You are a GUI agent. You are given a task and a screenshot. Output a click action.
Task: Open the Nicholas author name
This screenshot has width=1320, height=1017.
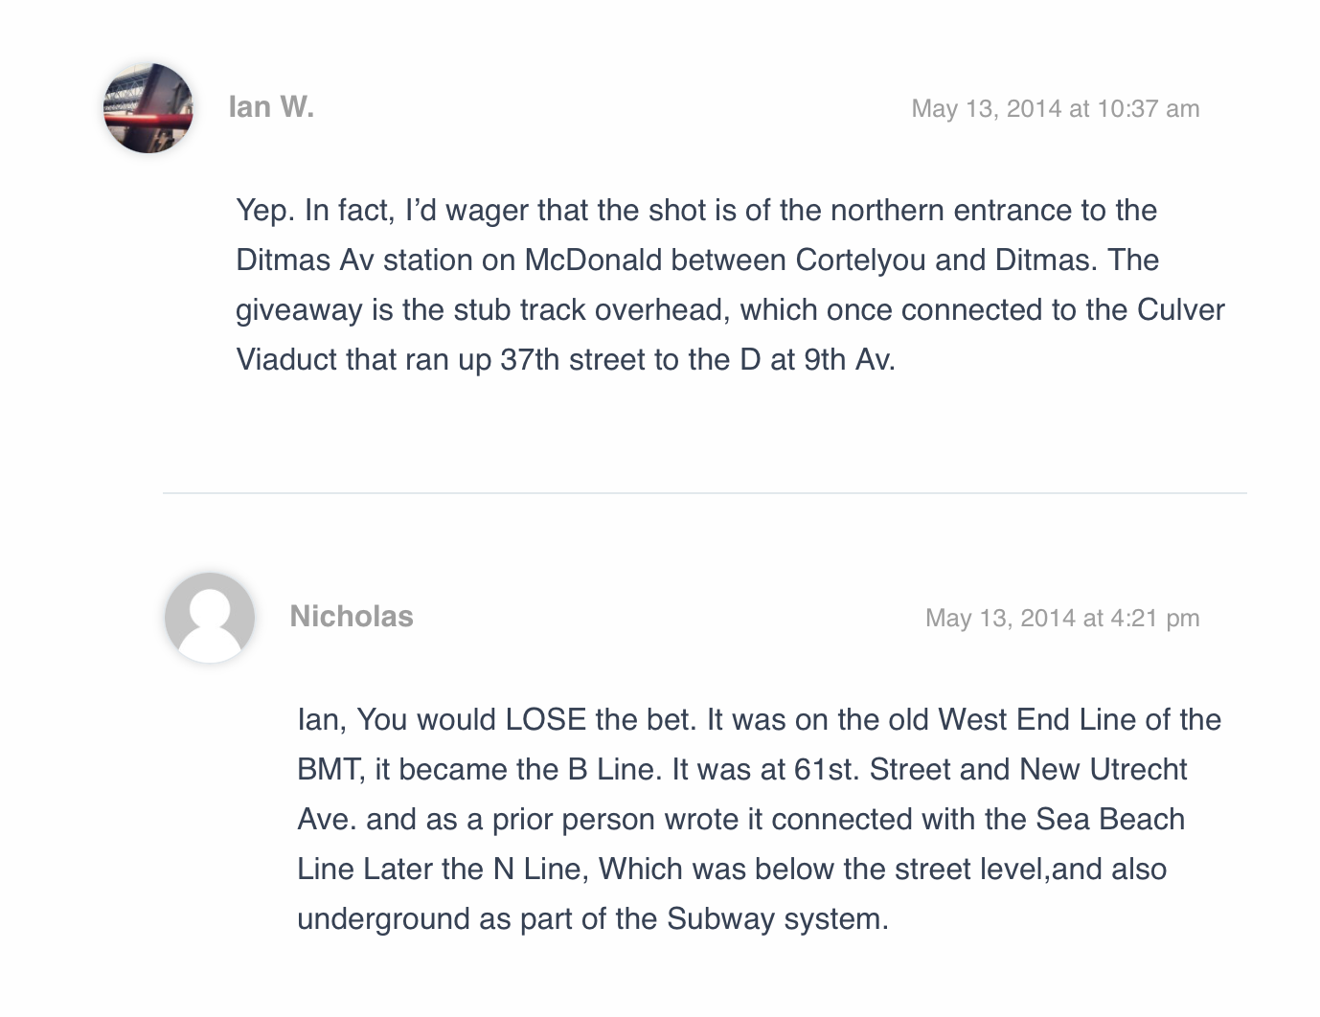(x=352, y=616)
